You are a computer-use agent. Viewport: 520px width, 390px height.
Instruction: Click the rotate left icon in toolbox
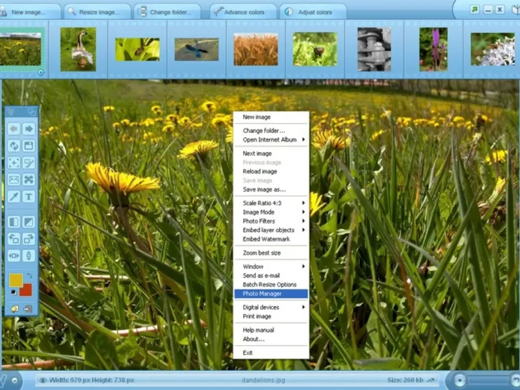point(14,239)
